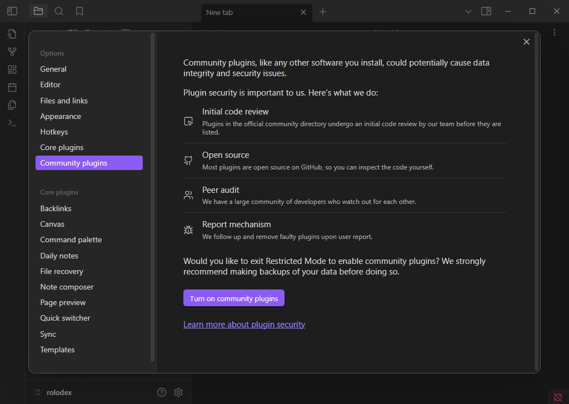This screenshot has width=569, height=404.
Task: Open Quick switcher plugin settings
Action: point(89,318)
